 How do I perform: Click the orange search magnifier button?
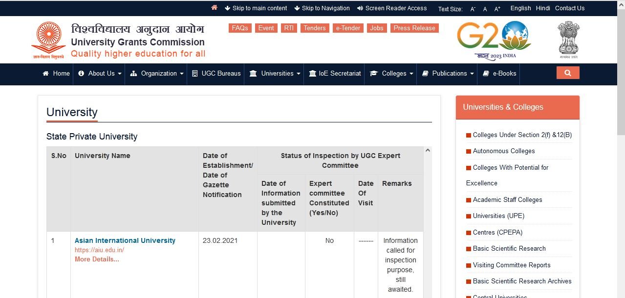click(568, 73)
